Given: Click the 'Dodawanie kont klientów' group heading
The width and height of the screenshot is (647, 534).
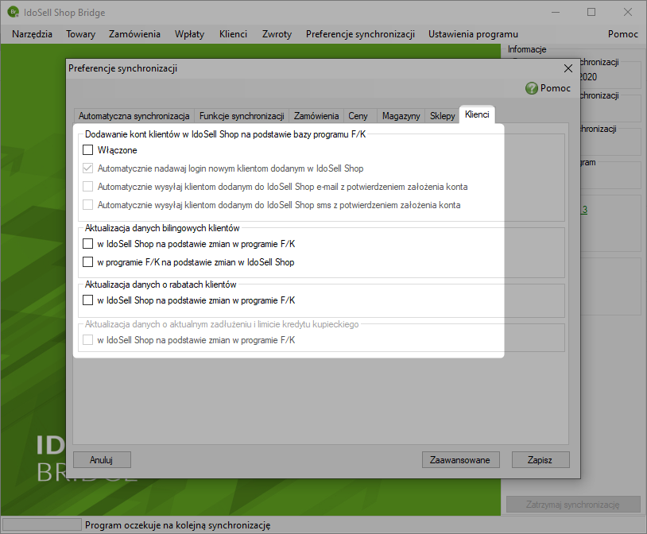Looking at the screenshot, I should 225,134.
